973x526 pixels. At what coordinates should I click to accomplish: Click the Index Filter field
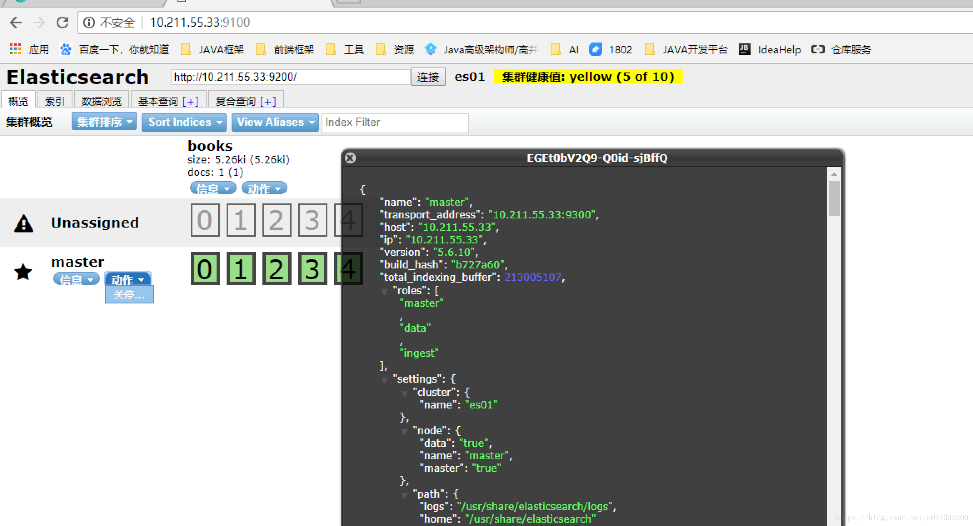coord(395,123)
